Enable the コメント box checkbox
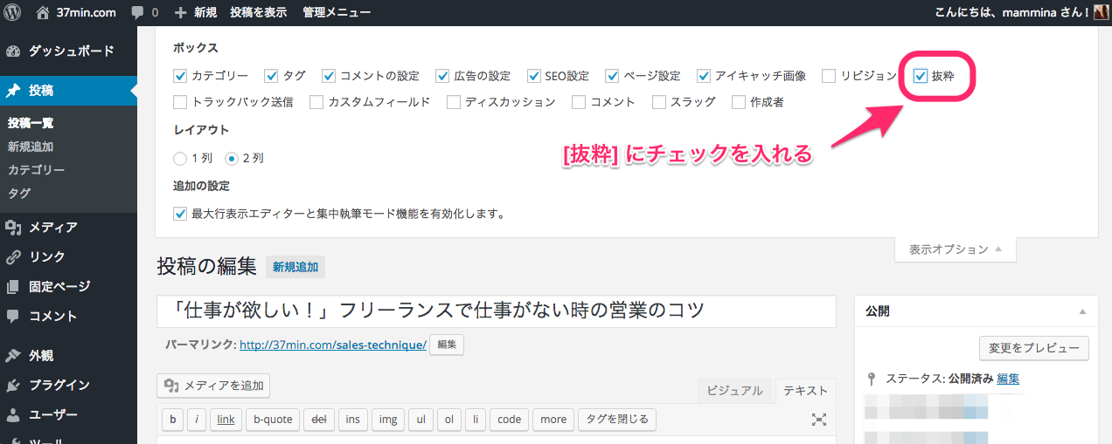This screenshot has height=444, width=1112. click(x=579, y=102)
